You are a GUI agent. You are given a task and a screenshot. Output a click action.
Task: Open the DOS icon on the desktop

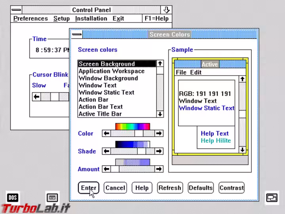pyautogui.click(x=13, y=197)
